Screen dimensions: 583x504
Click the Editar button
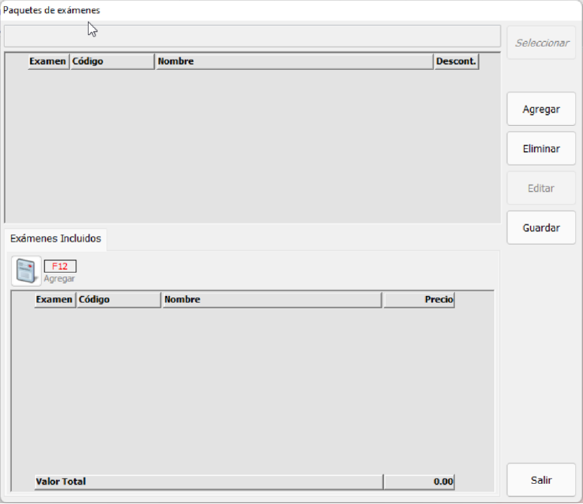541,189
